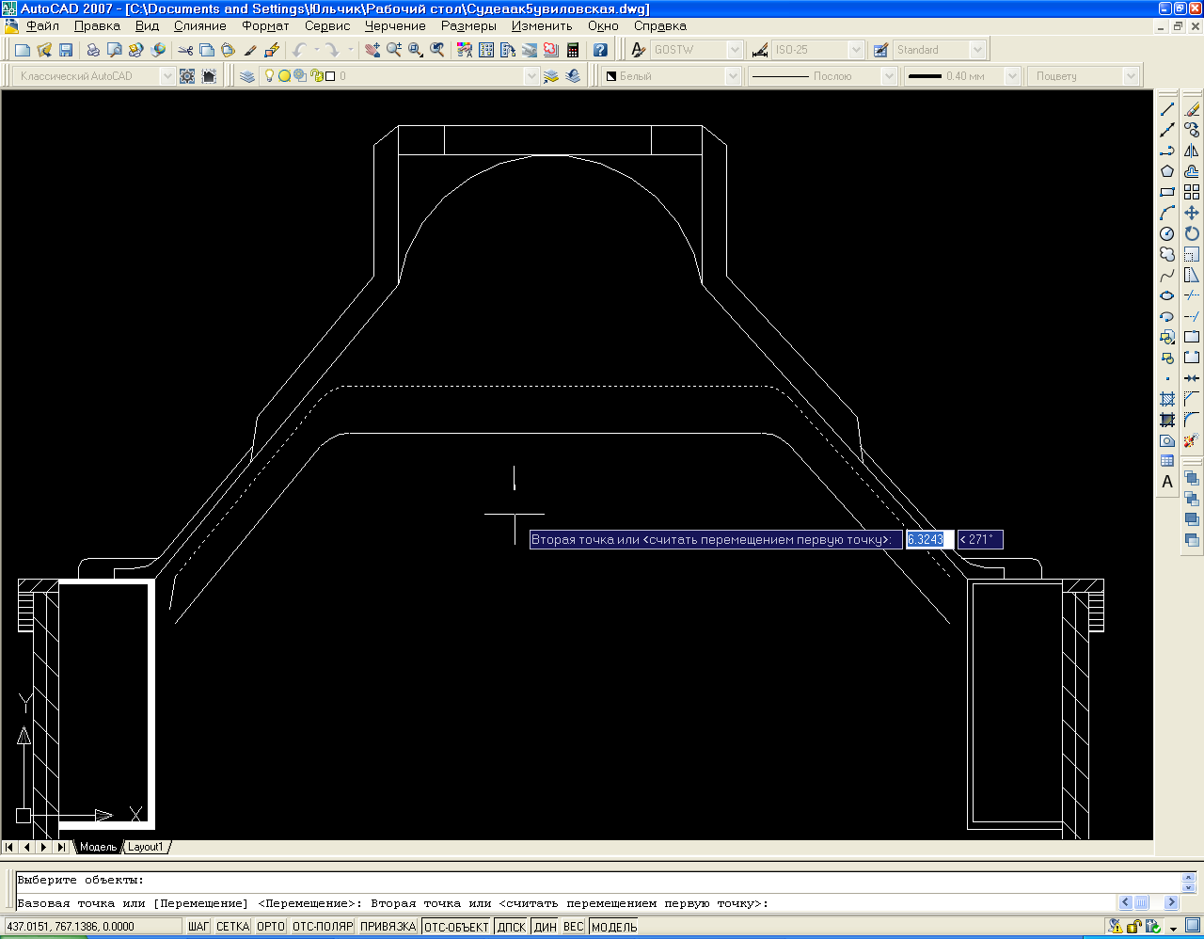1204x939 pixels.
Task: Select the Rotate modify tool
Action: (x=1192, y=233)
